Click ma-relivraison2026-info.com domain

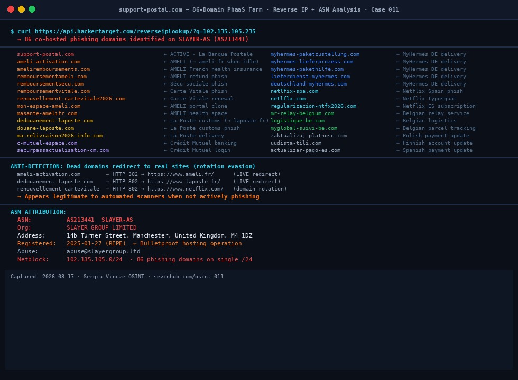pos(60,136)
